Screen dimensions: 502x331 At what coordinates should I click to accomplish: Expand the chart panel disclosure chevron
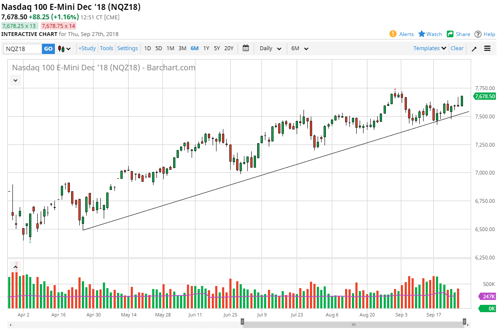click(15, 80)
